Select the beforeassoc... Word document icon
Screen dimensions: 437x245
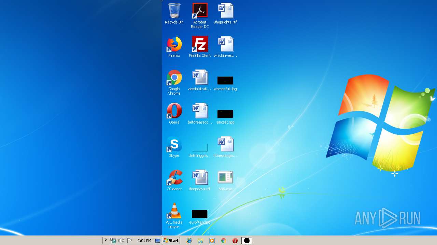(x=200, y=114)
